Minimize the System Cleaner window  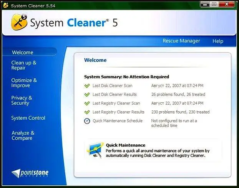205,5
